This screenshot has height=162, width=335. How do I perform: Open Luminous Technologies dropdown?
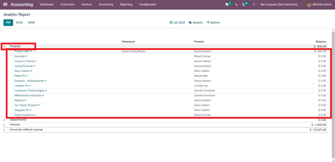click(46, 91)
